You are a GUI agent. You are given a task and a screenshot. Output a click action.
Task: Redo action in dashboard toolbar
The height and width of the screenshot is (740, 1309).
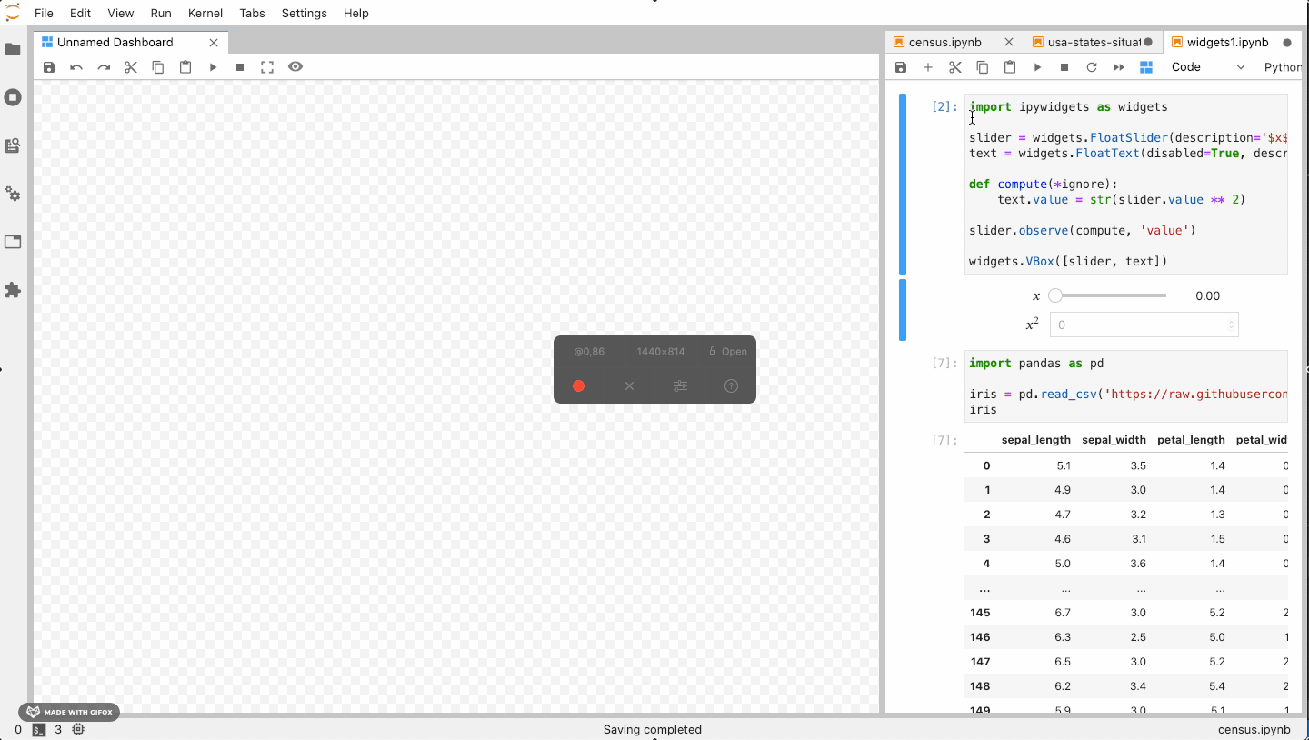click(x=104, y=67)
